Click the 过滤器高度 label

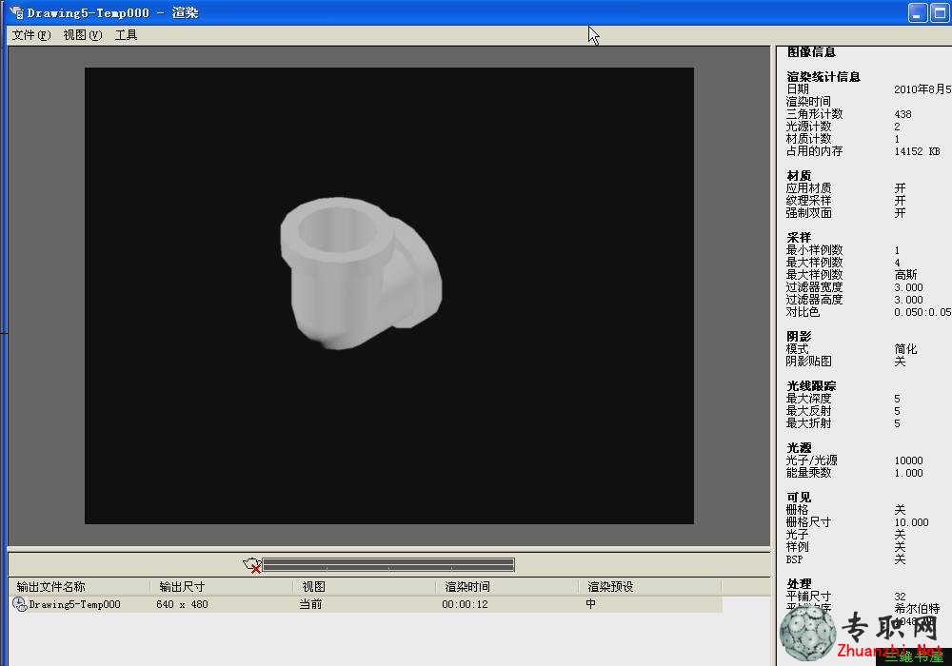point(814,300)
